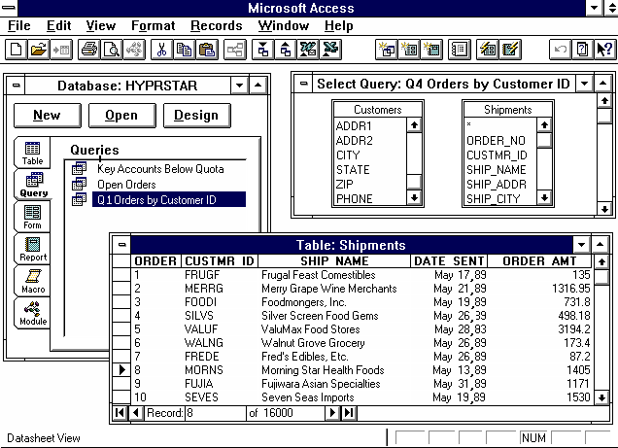Click the ORDER AMT column header
The image size is (618, 448).
click(x=539, y=261)
